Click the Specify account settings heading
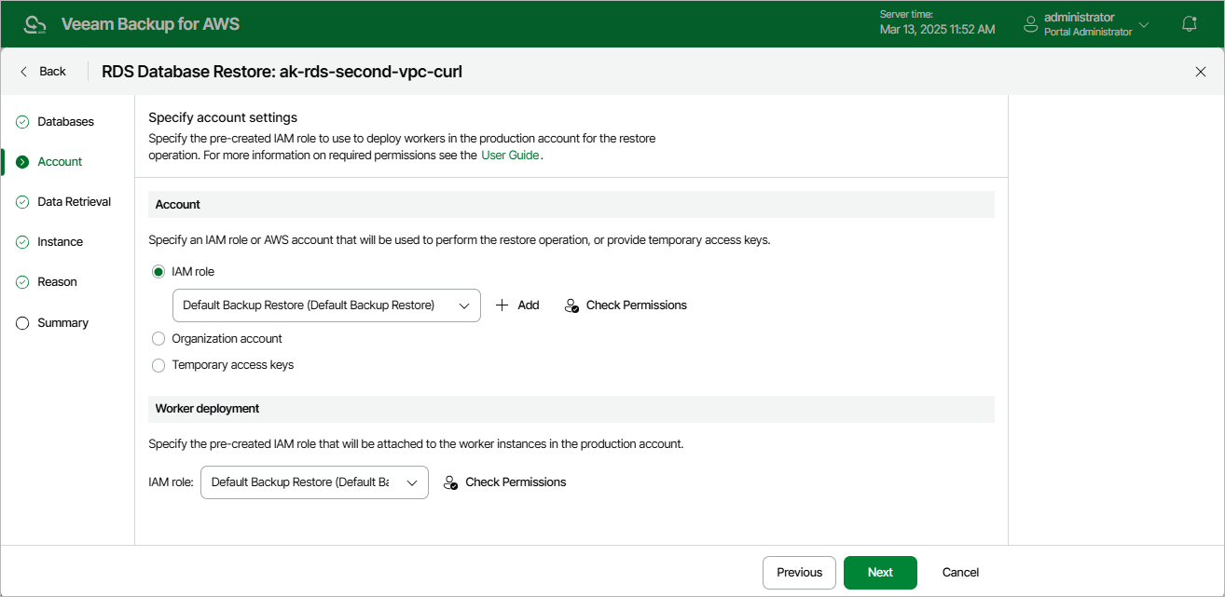Screen dimensions: 1225x597 pyautogui.click(x=223, y=117)
